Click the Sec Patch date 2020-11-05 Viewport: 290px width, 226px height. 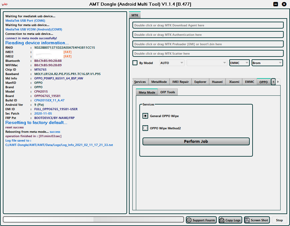[x=43, y=114]
